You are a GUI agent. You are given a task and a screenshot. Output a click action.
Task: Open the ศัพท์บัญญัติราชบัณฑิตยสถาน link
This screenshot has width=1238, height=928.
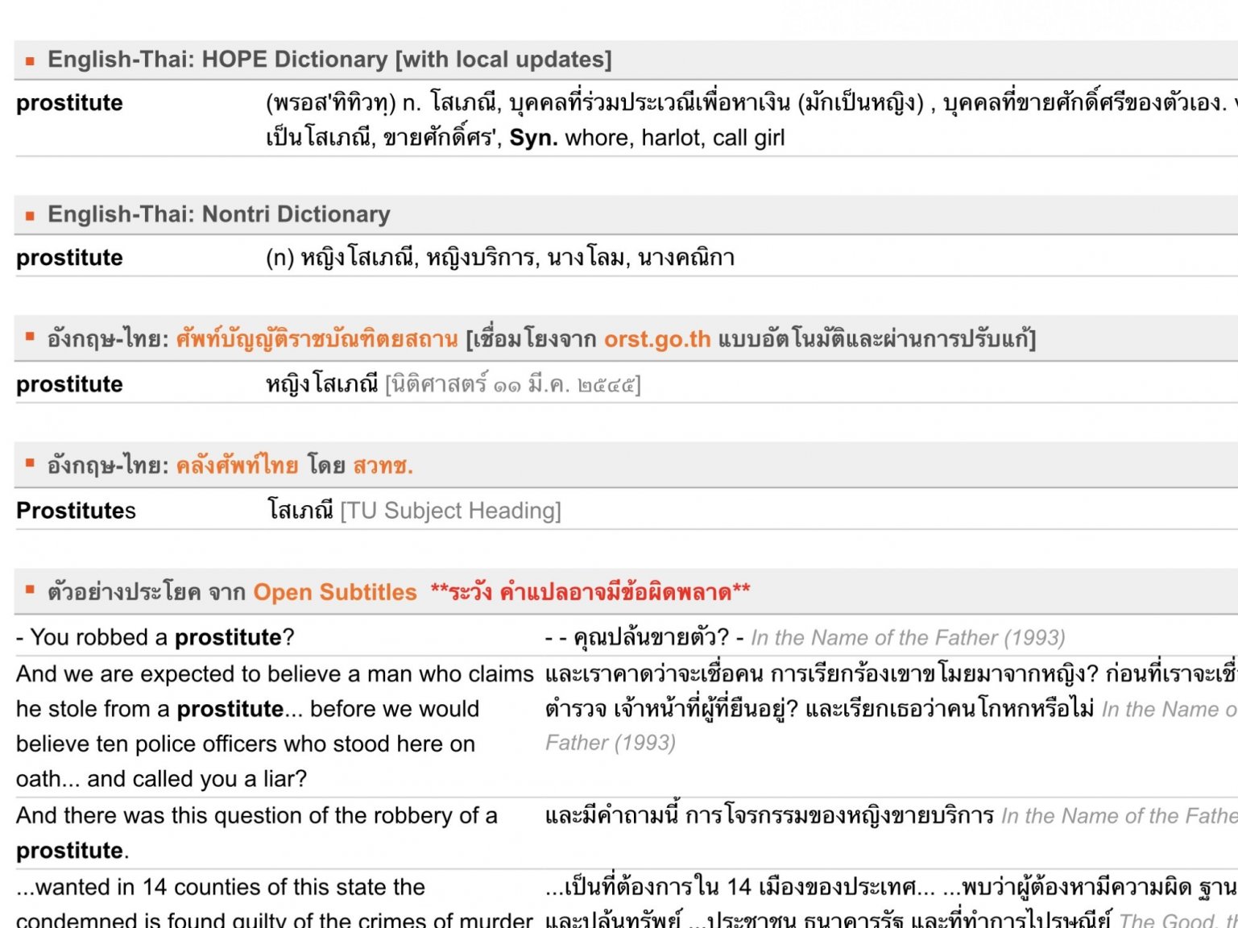[x=317, y=339]
